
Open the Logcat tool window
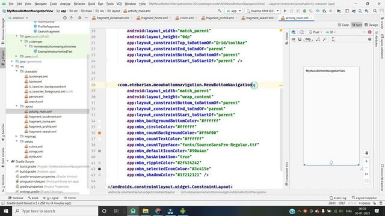(x=51, y=198)
